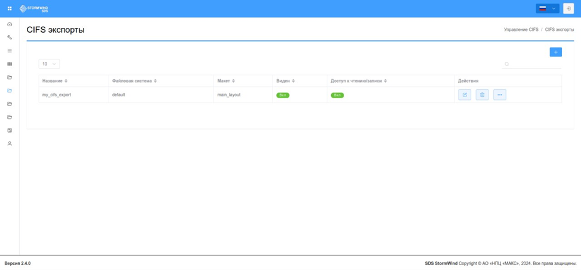
Task: Open the user profile sidebar icon
Action: point(10,143)
